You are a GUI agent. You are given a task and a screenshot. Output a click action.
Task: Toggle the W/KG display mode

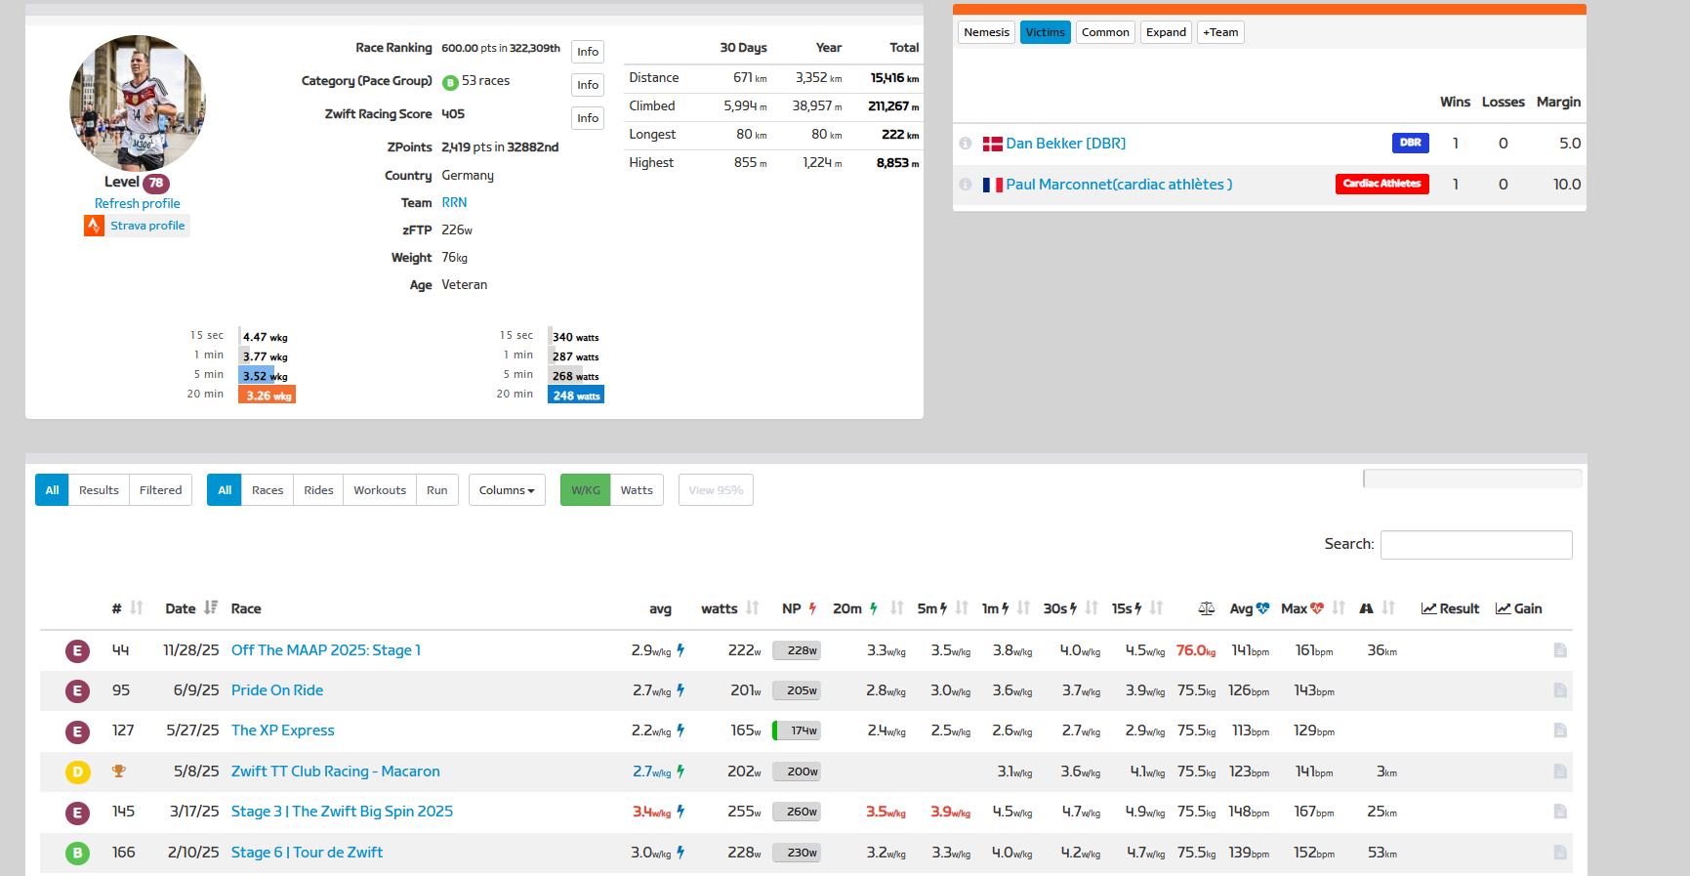585,490
